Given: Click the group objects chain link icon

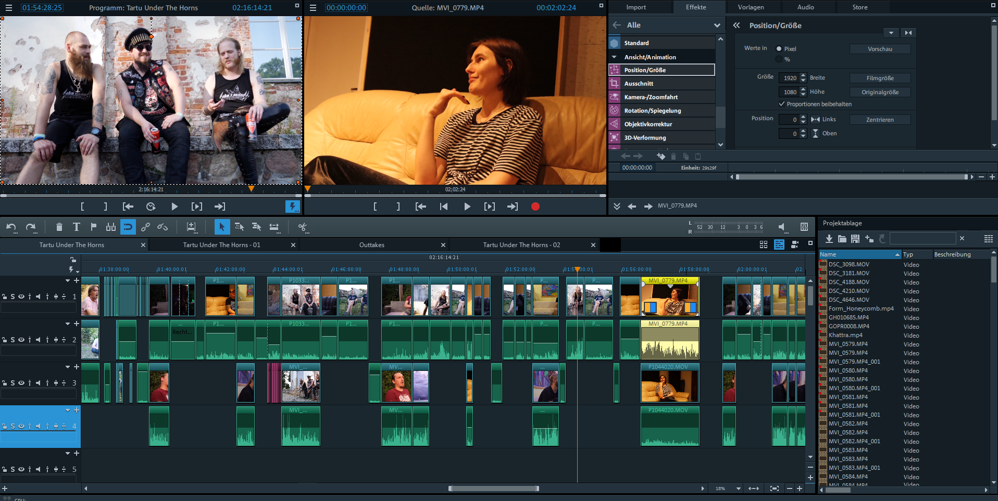Looking at the screenshot, I should 145,227.
